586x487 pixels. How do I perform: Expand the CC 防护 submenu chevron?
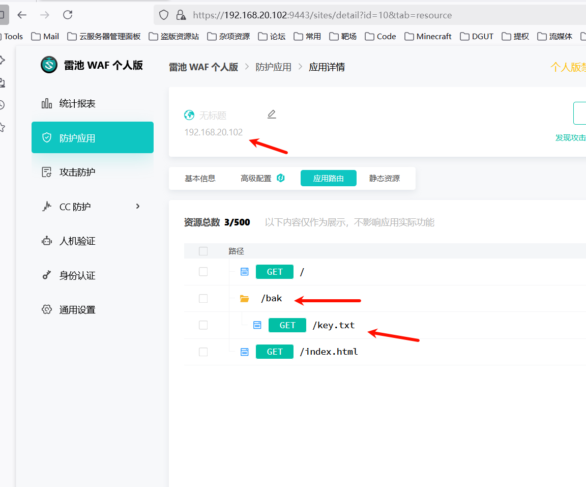(x=138, y=206)
